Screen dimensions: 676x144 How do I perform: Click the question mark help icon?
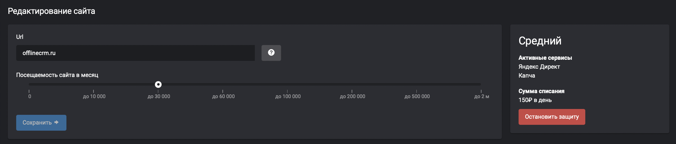pos(271,53)
